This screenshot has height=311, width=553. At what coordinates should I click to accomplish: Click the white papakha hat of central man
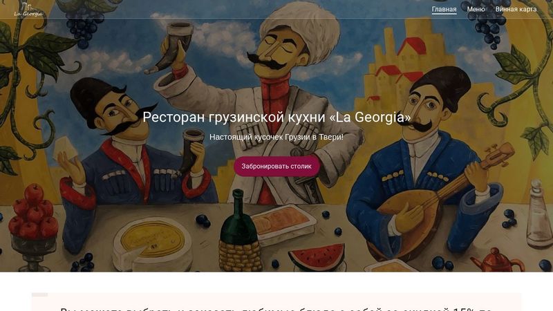(x=299, y=30)
